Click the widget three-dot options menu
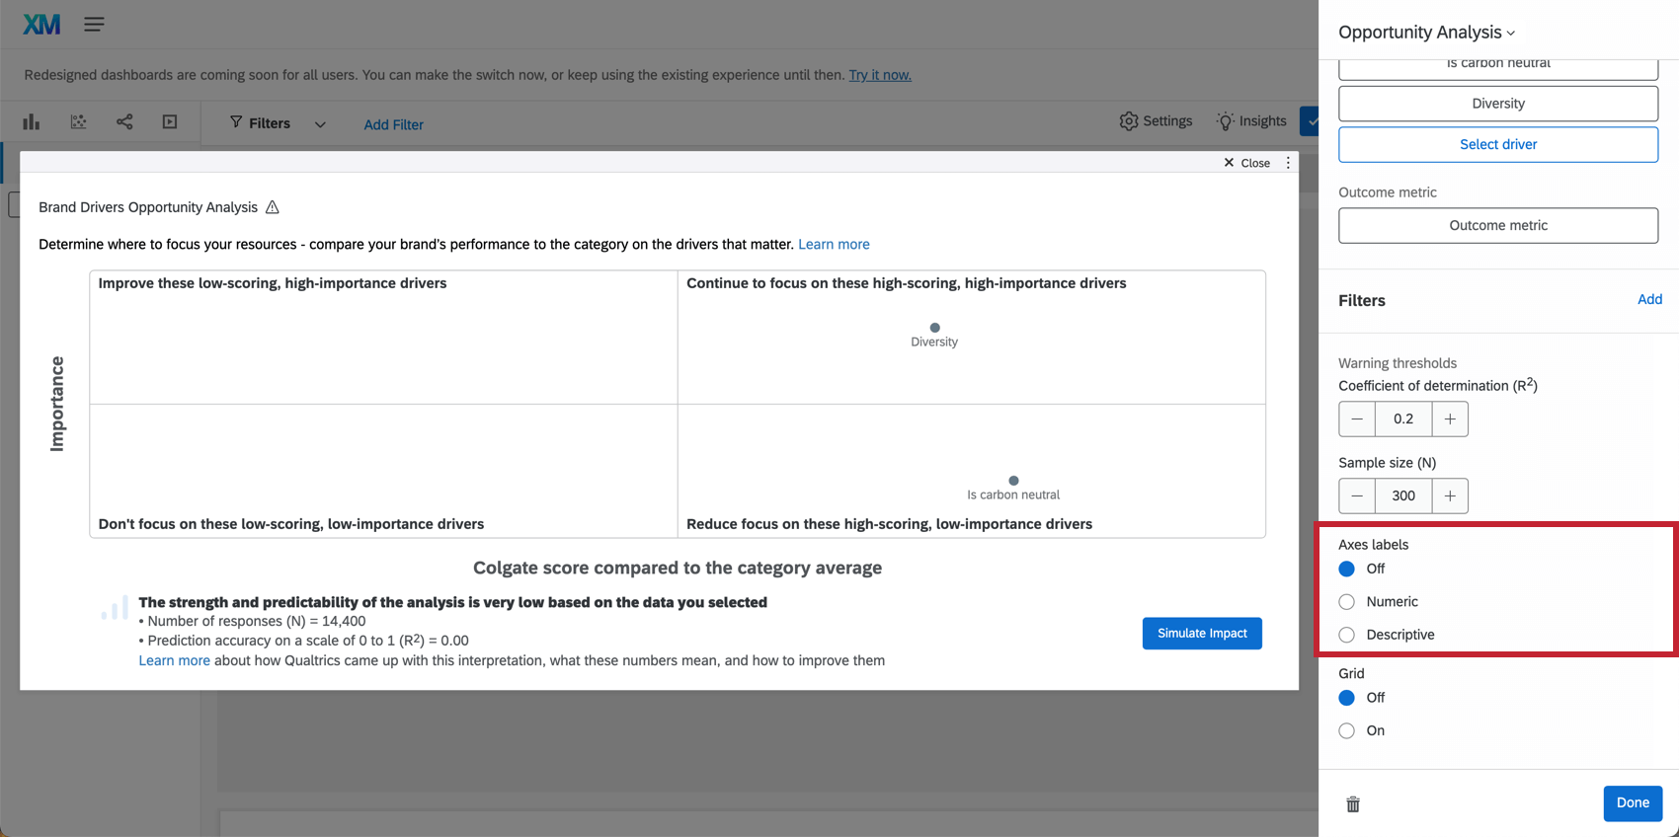Image resolution: width=1679 pixels, height=837 pixels. point(1288,163)
